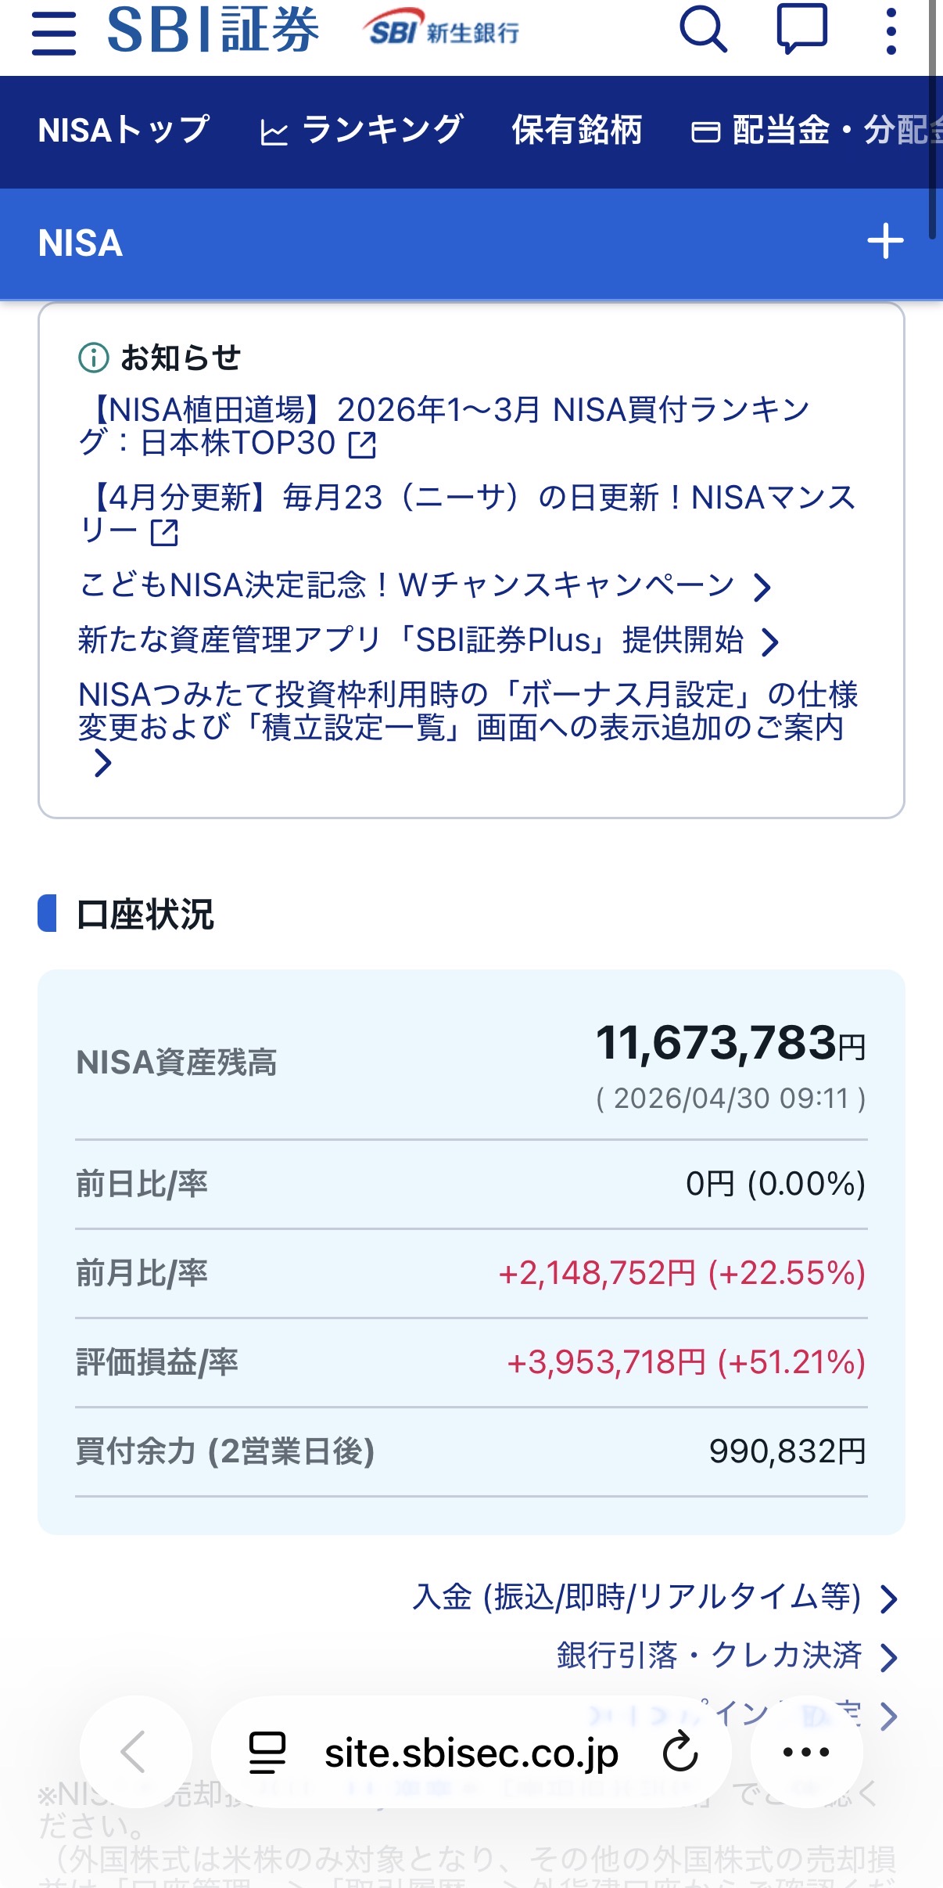The image size is (943, 1888).
Task: Go back with the browser back arrow
Action: pos(134,1752)
